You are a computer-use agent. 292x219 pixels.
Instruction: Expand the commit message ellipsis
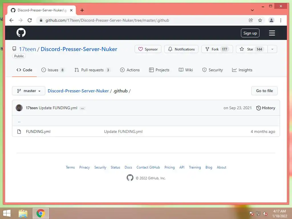[82, 108]
